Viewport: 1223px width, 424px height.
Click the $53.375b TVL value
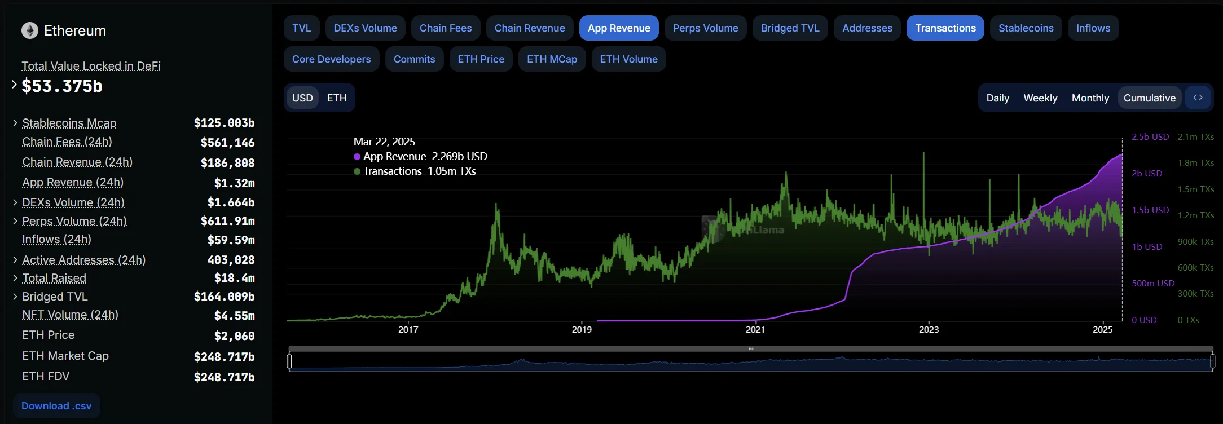(62, 86)
